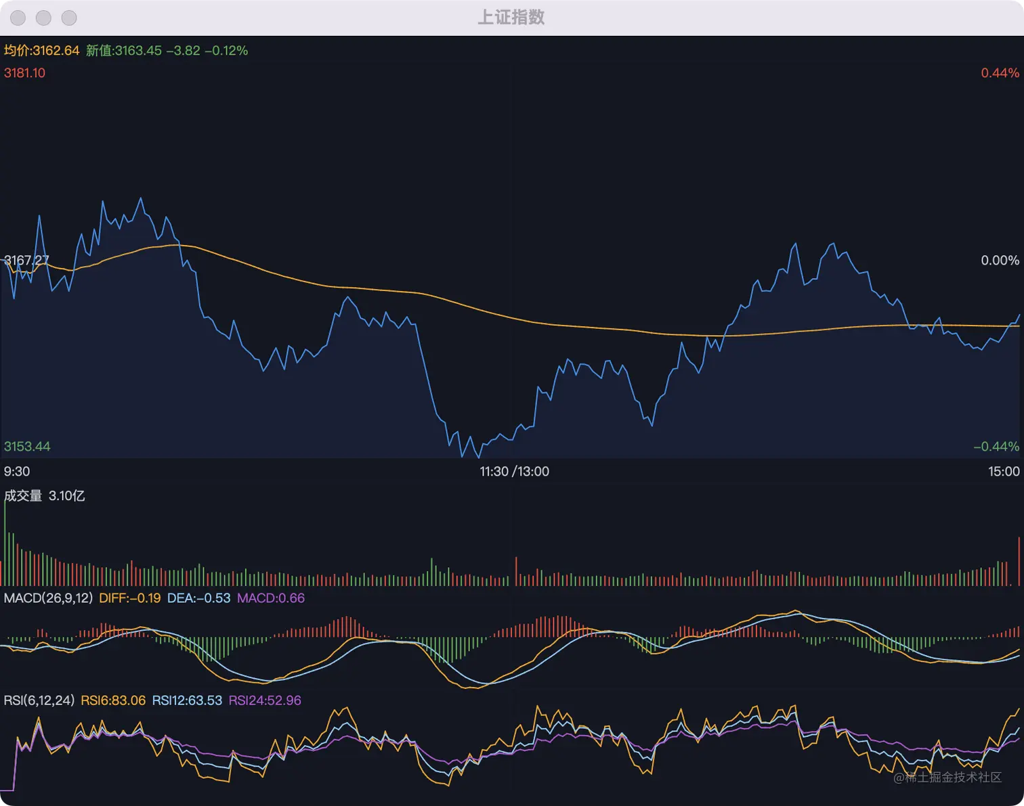Click the MACD(26,9,12) indicator label
Image resolution: width=1024 pixels, height=806 pixels.
coord(48,598)
